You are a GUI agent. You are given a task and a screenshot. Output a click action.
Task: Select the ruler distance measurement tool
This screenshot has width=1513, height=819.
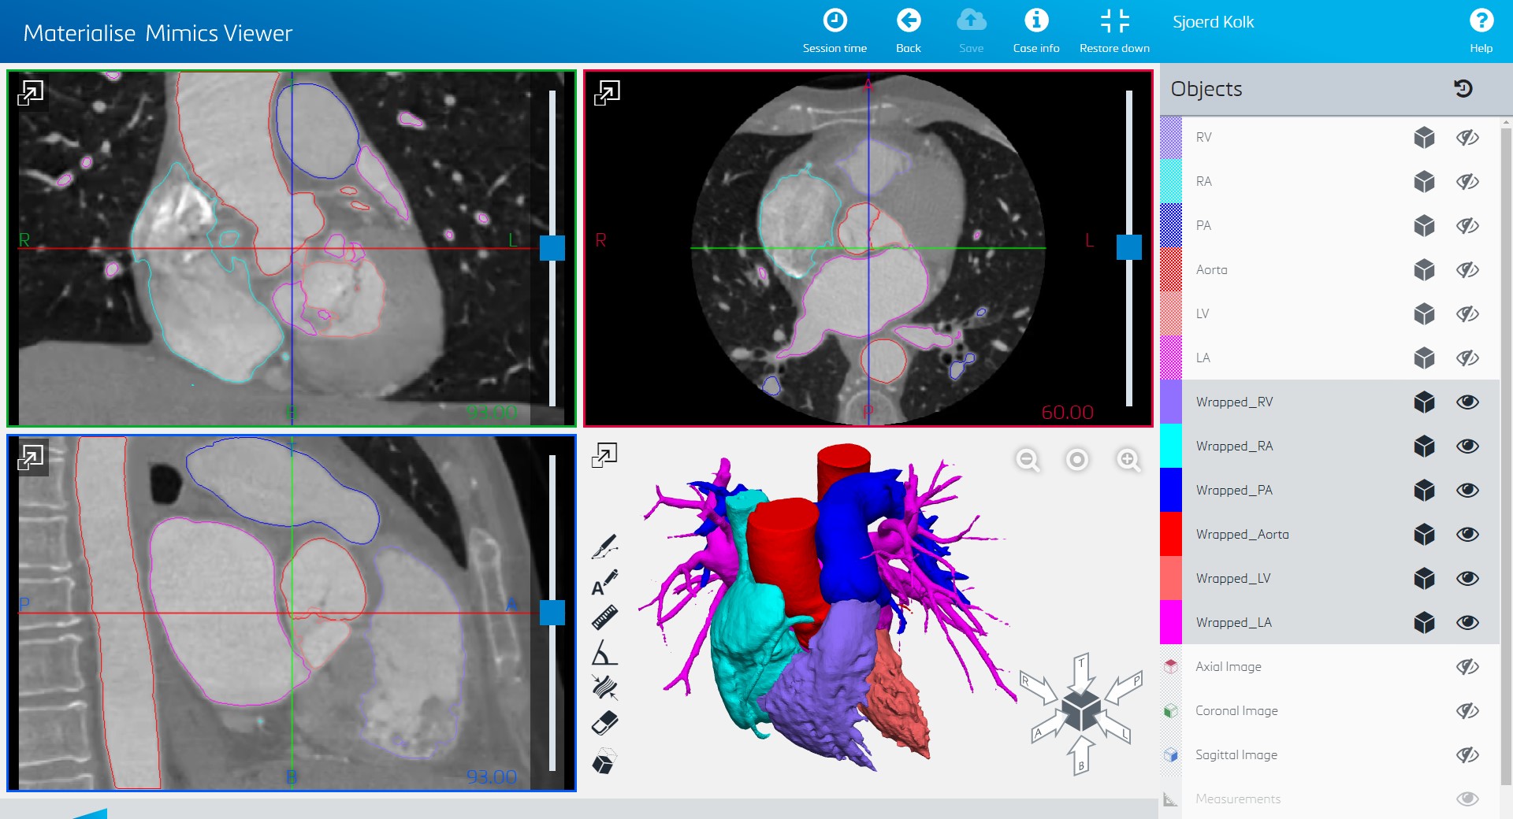(x=604, y=618)
